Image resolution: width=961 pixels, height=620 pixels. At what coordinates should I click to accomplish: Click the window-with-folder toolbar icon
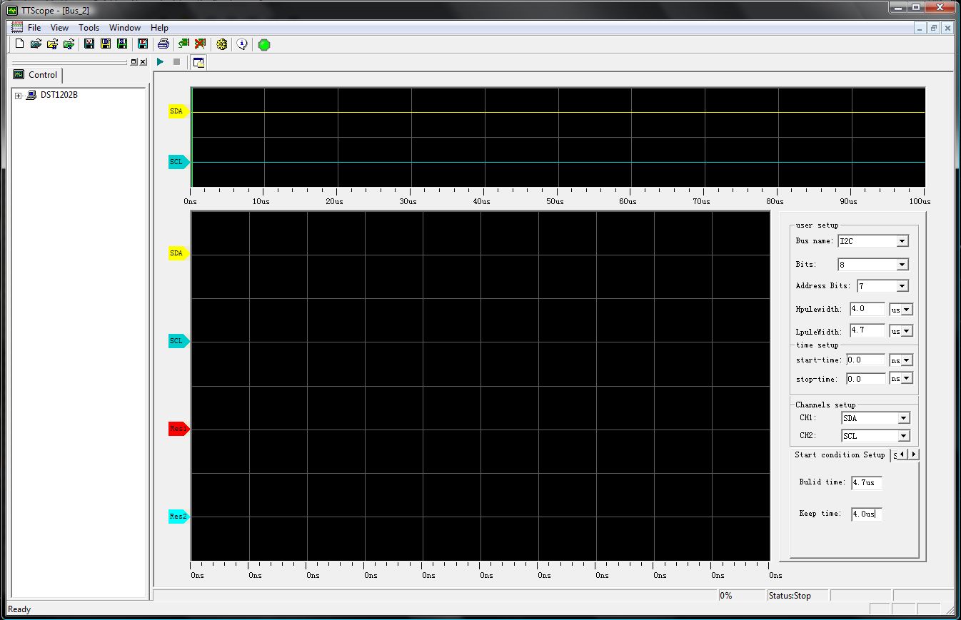click(x=198, y=62)
